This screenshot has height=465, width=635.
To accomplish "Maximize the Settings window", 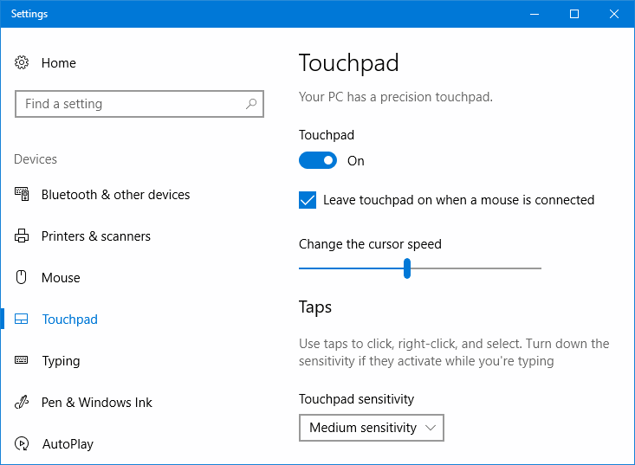I will (574, 14).
